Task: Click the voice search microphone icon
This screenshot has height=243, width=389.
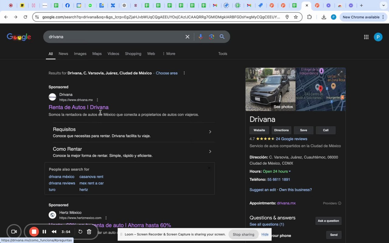Action: pos(200,37)
